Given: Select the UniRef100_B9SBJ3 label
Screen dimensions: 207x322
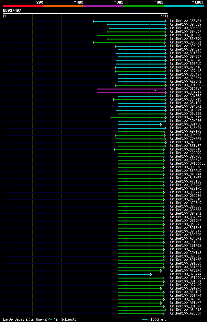Looking at the screenshot, I should (186, 256).
